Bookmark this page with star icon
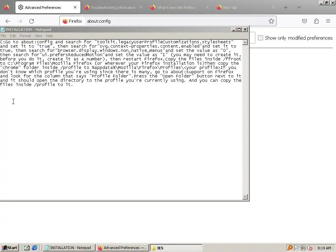This screenshot has width=336, height=252. 271,21
